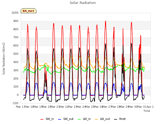Click the 300 y-axis tick label
The width and height of the screenshot is (166, 124).
[16, 70]
